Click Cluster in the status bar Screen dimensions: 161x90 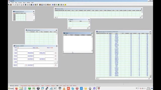(x=29, y=86)
